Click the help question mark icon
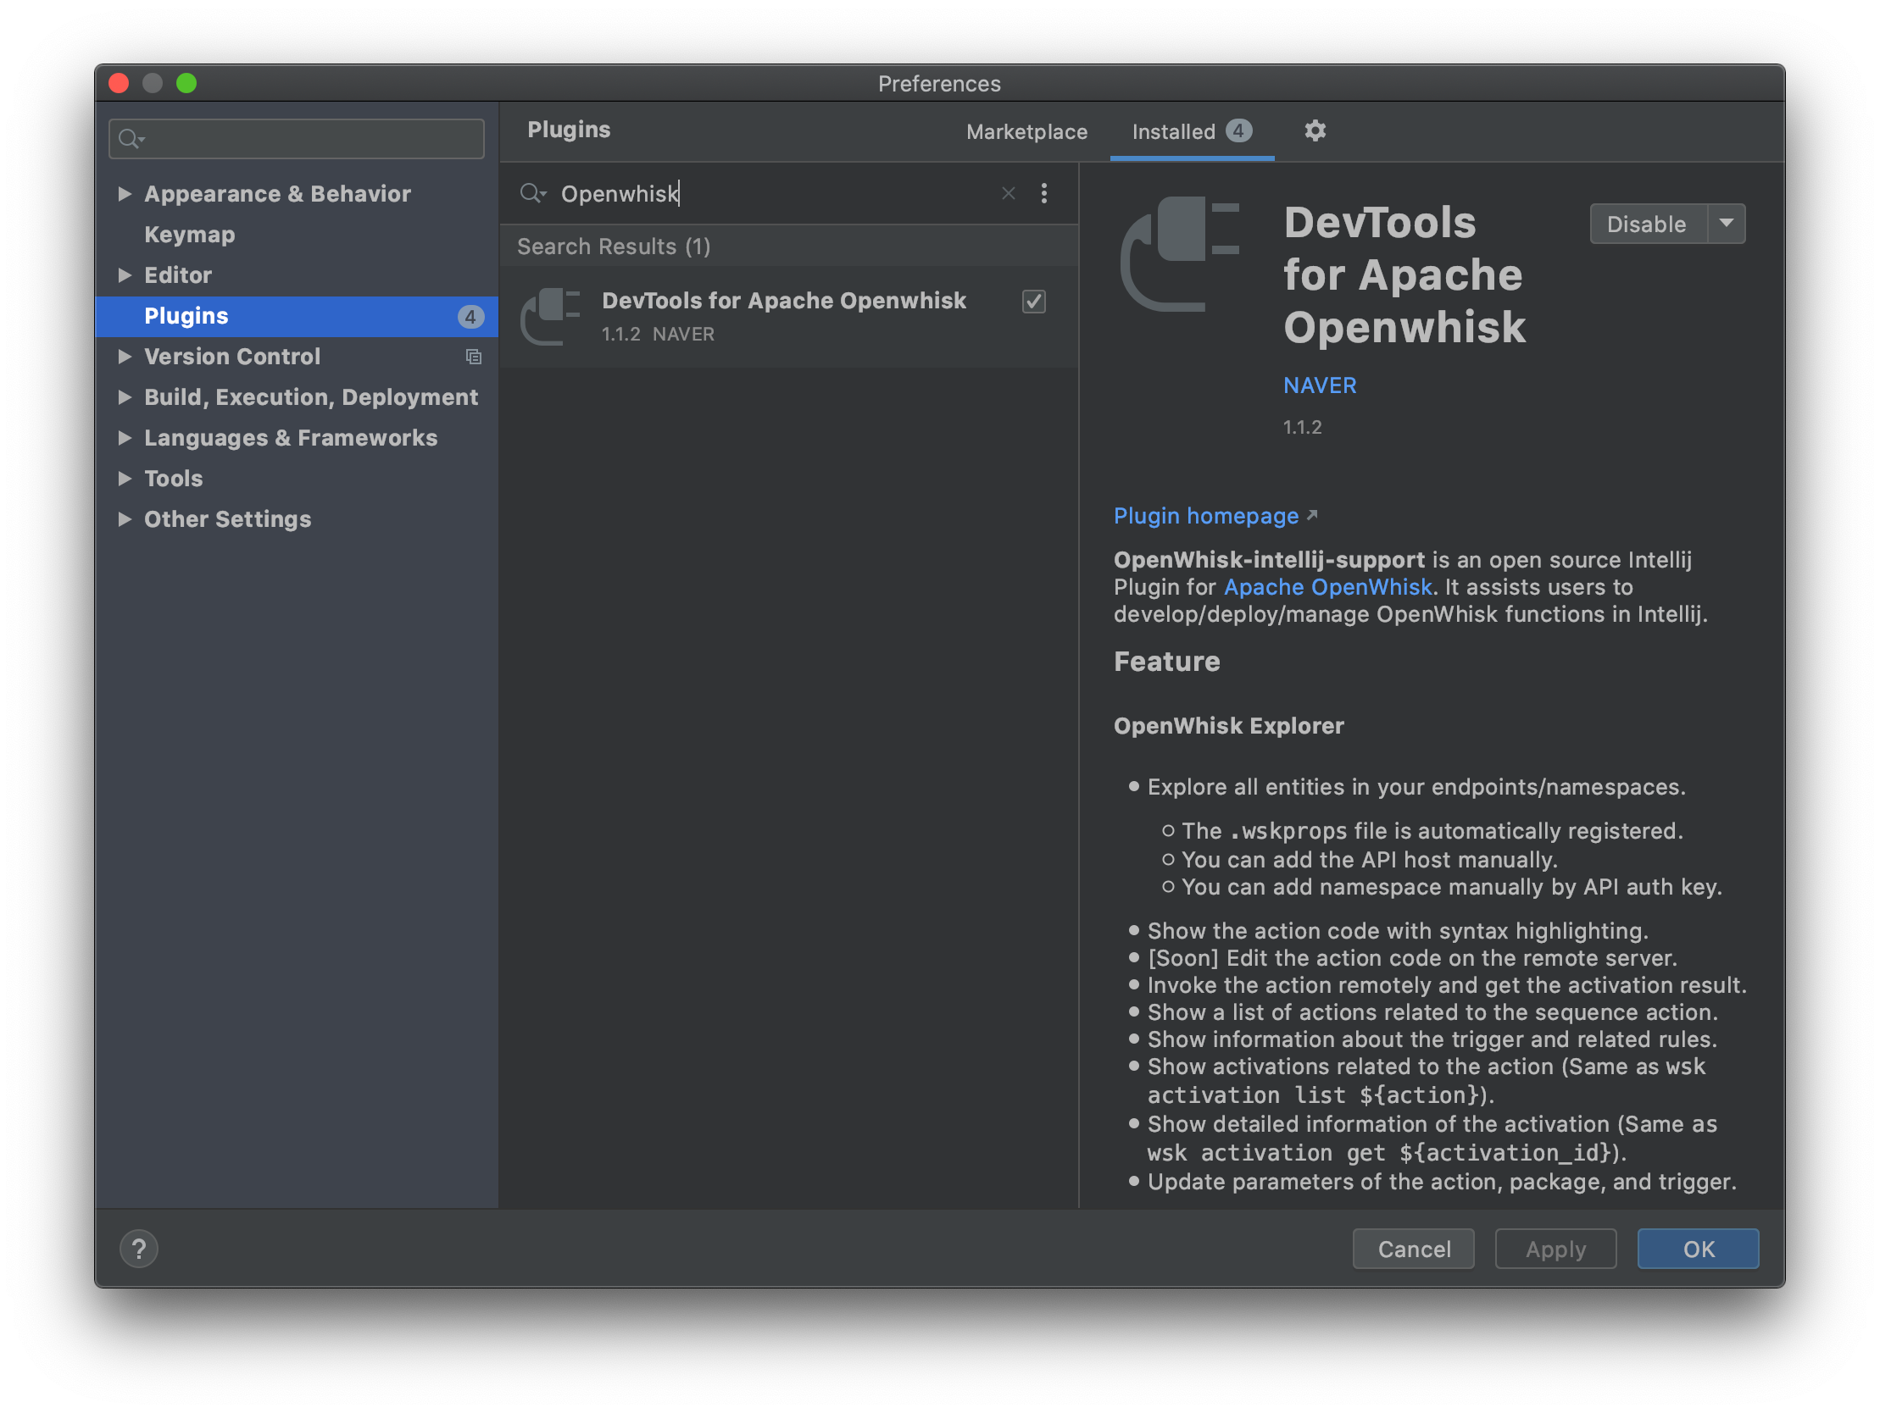The height and width of the screenshot is (1413, 1880). pyautogui.click(x=139, y=1248)
